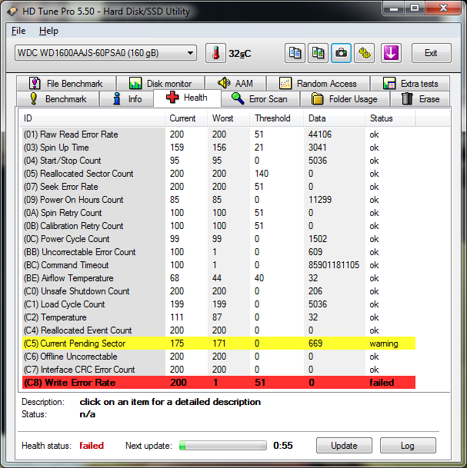Select the Airflow Temperature row
The image size is (467, 468).
click(x=218, y=278)
